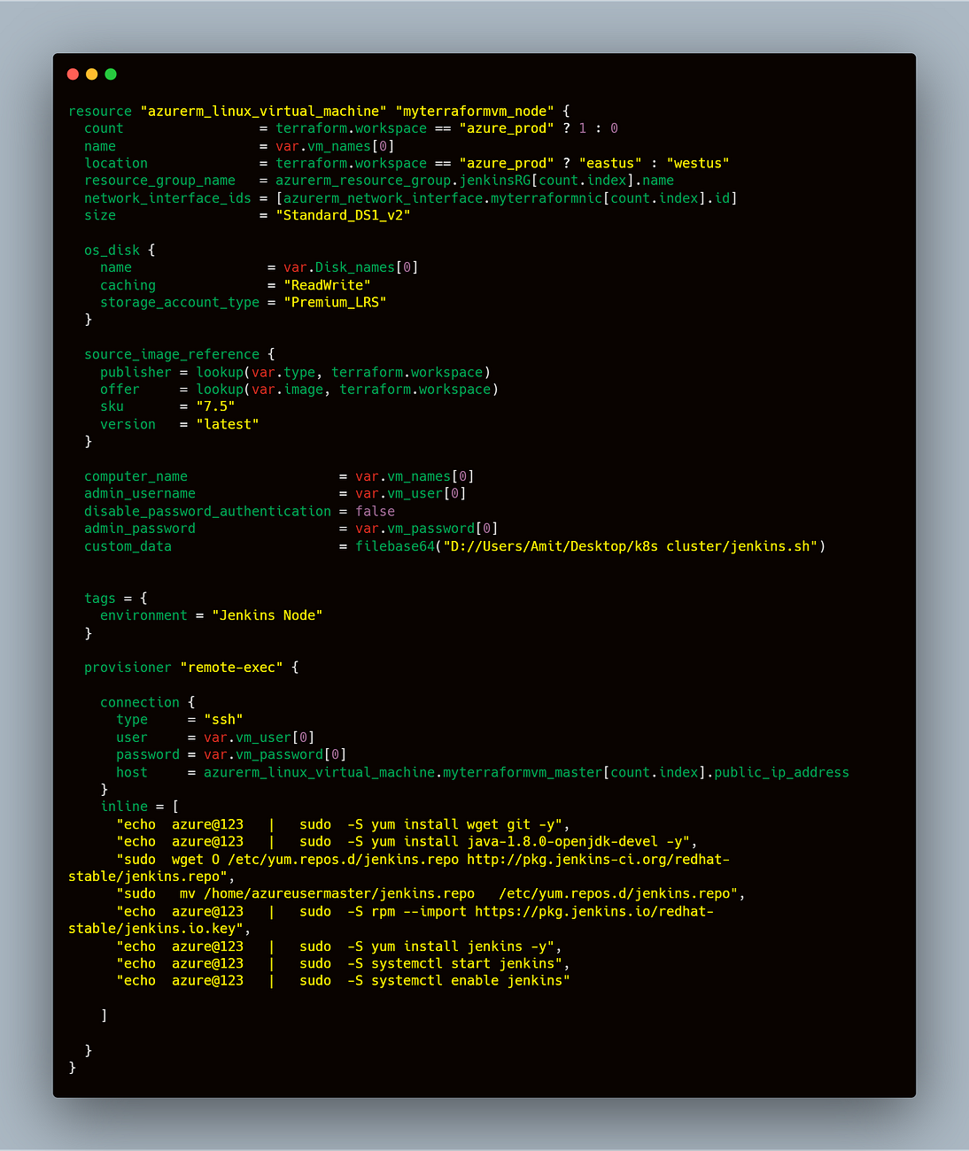Click the custom_data attribute
969x1151 pixels.
128,547
